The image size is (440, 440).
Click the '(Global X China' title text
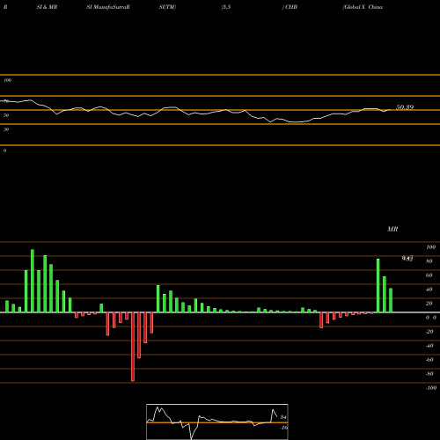pyautogui.click(x=363, y=7)
